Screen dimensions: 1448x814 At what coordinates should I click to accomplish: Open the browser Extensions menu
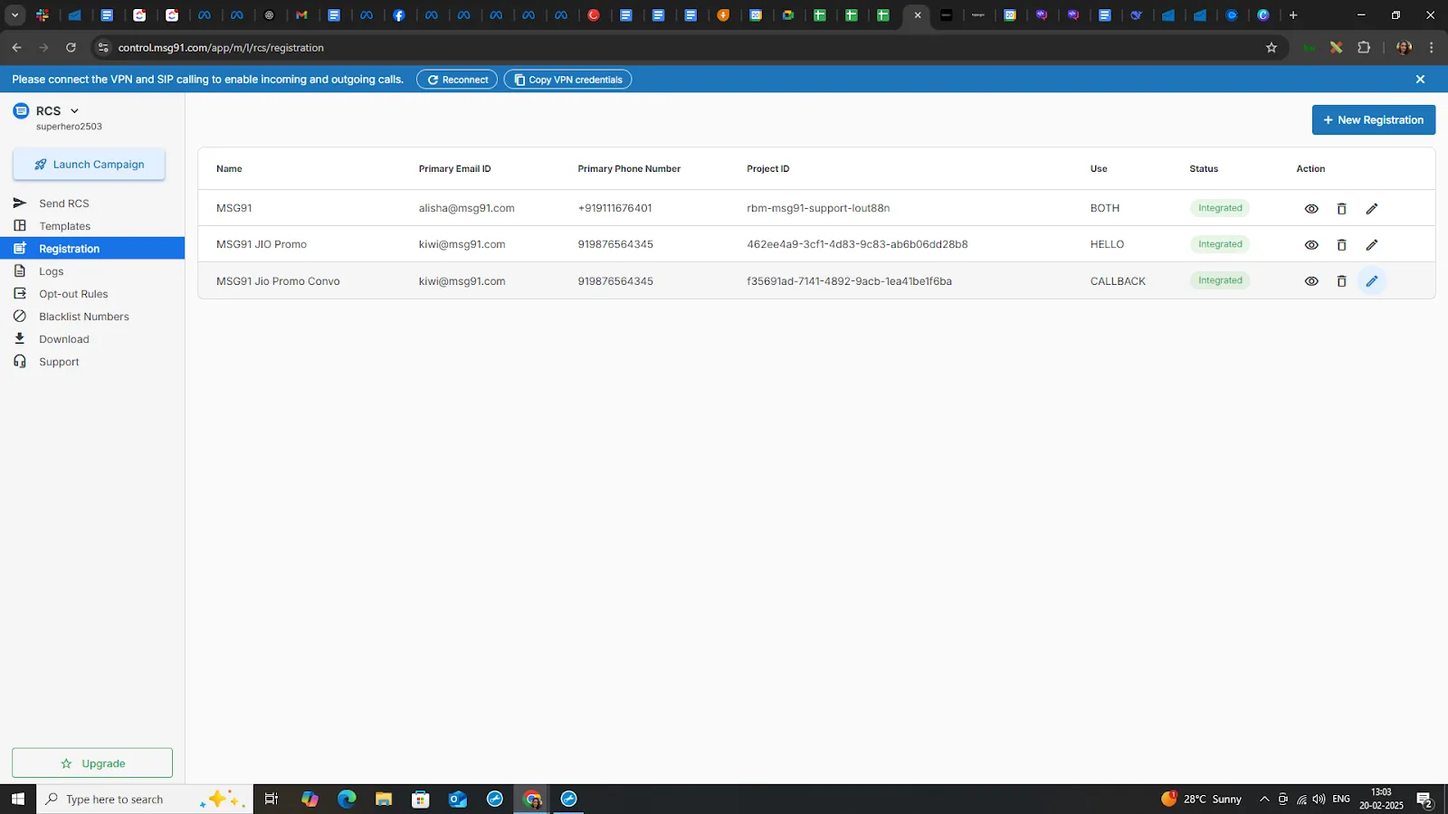tap(1364, 48)
